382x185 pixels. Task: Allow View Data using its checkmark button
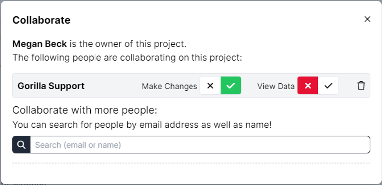click(x=328, y=86)
